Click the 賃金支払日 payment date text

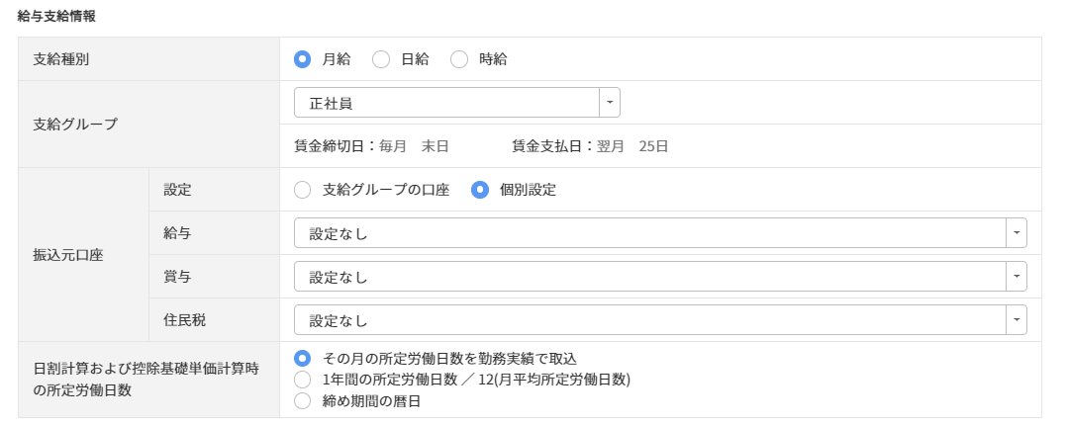click(x=590, y=146)
